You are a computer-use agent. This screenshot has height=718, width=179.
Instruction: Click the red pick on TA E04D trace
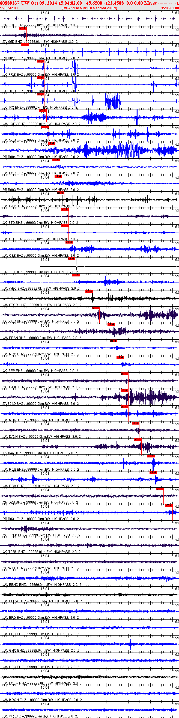click(125, 390)
